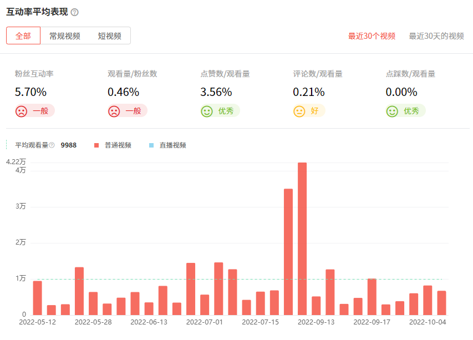
Task: Click green smiley under 点赞数/观看量
Action: tap(207, 111)
